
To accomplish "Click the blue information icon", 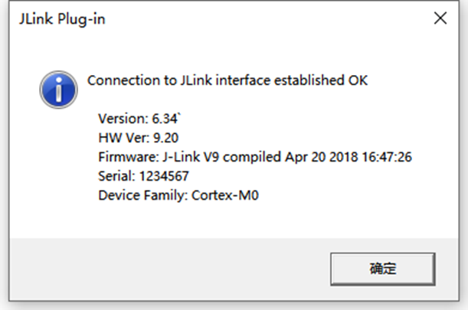I will tap(58, 90).
